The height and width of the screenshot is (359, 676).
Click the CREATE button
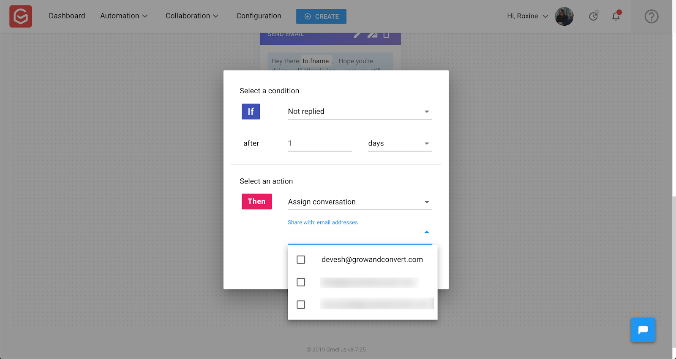pos(321,16)
